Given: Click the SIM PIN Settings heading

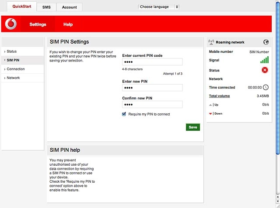Looking at the screenshot, I should 69,41.
